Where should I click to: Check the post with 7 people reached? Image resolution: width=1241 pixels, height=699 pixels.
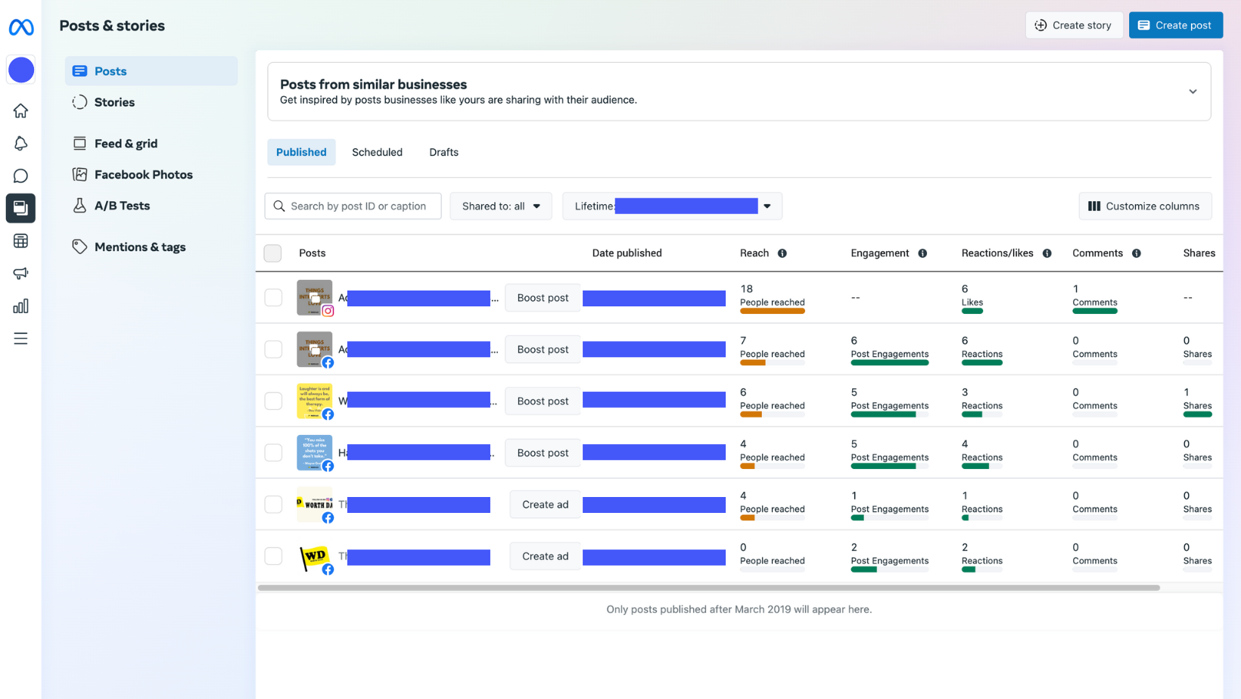tap(273, 349)
